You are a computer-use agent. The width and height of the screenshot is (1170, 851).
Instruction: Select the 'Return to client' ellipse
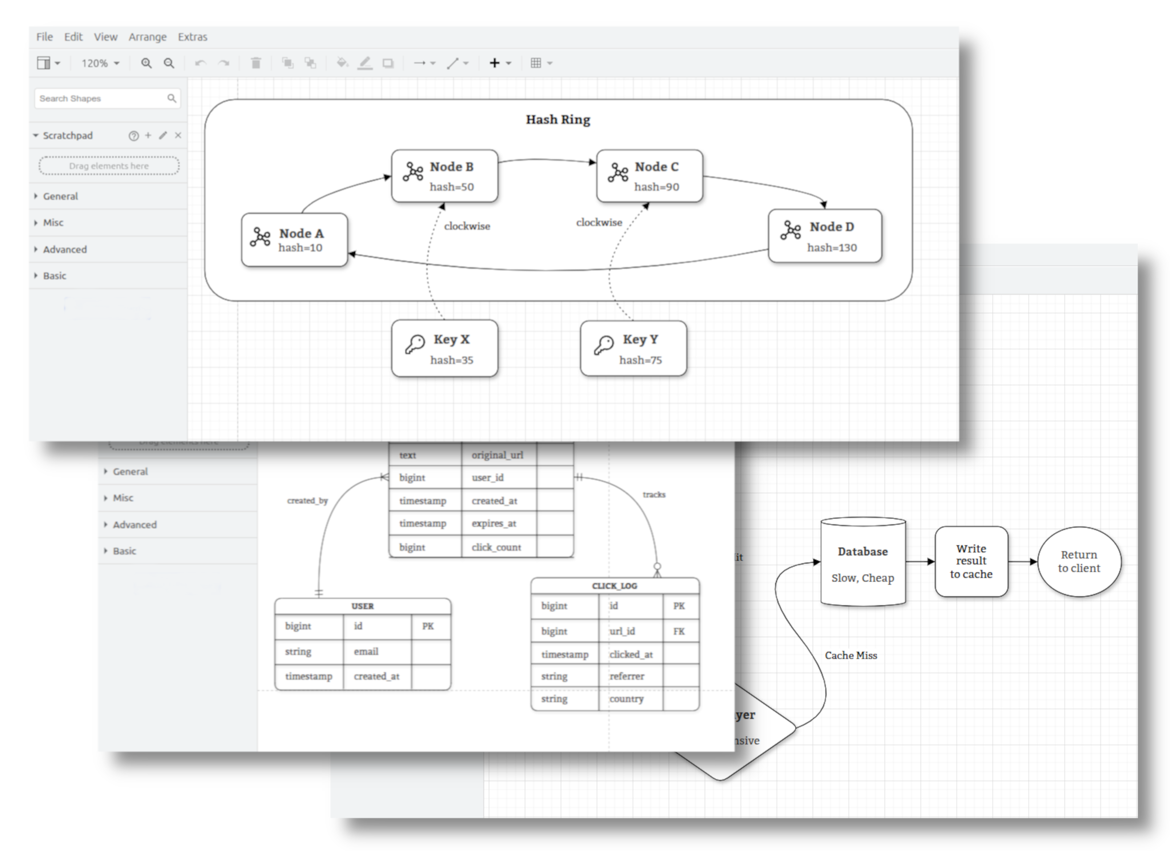1079,561
